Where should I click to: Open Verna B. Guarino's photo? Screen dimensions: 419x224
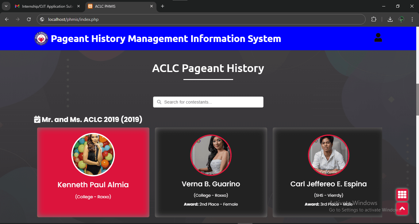pos(211,155)
